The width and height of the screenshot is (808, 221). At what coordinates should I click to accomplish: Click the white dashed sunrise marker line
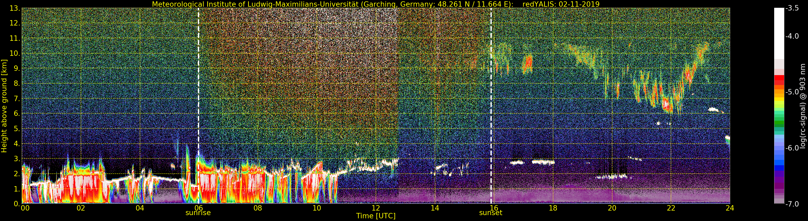[199, 106]
